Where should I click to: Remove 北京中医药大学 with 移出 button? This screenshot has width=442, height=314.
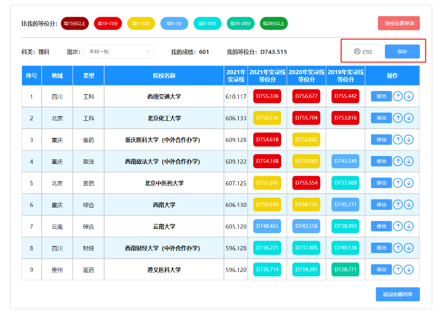click(381, 183)
